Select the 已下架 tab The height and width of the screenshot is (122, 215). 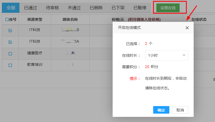pos(118,8)
